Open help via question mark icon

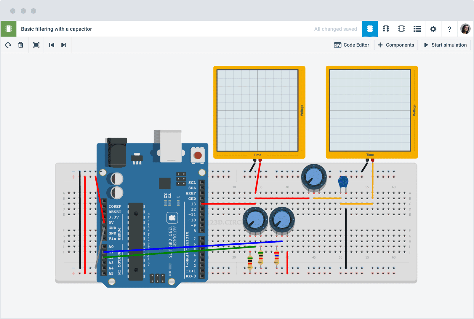[449, 29]
